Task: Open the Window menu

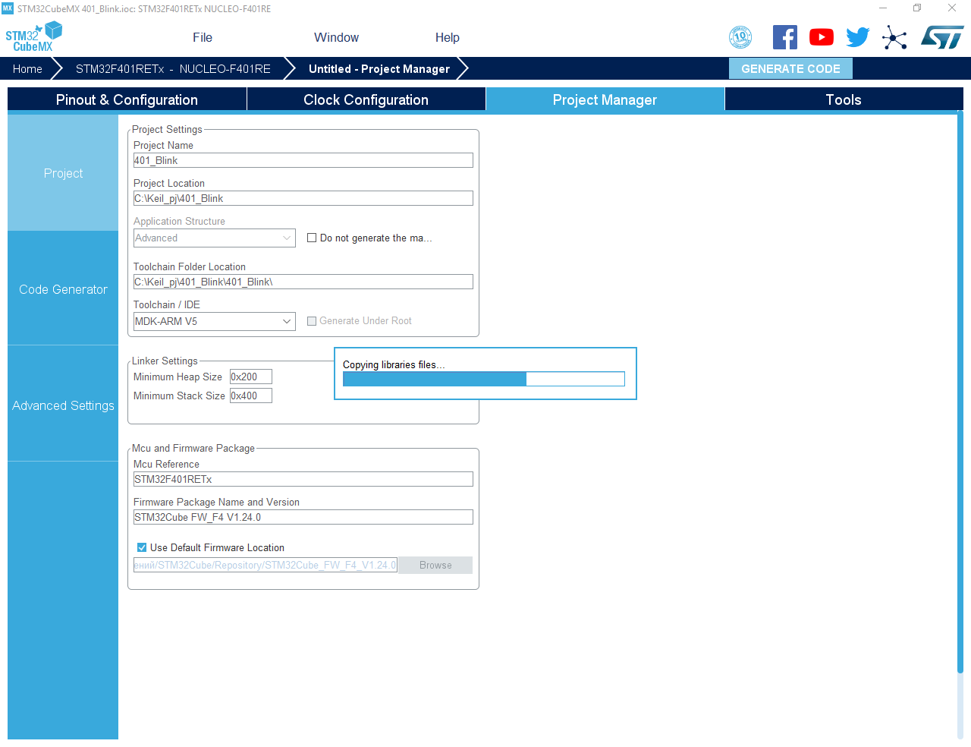Action: pyautogui.click(x=336, y=37)
